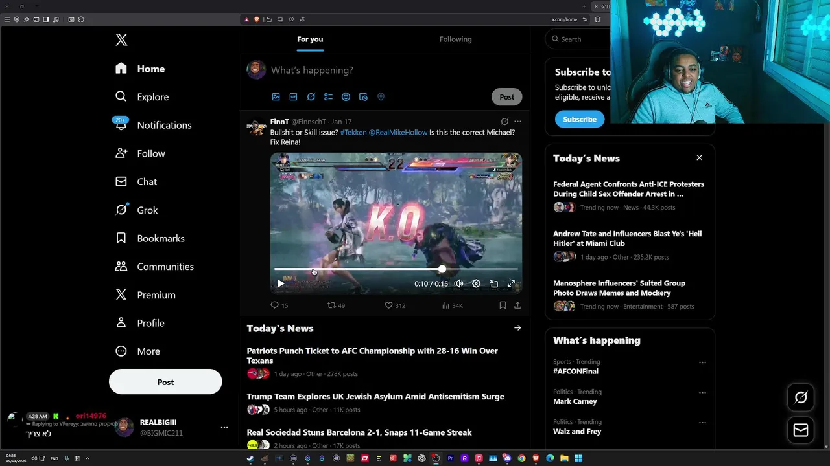Screen dimensions: 830x466
Task: Schedule the post with calendar icon
Action: coord(363,97)
